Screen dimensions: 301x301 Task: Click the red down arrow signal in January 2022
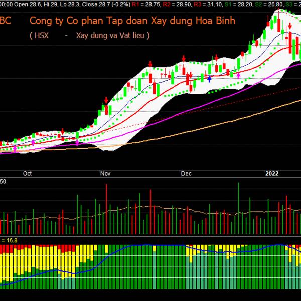(290, 26)
